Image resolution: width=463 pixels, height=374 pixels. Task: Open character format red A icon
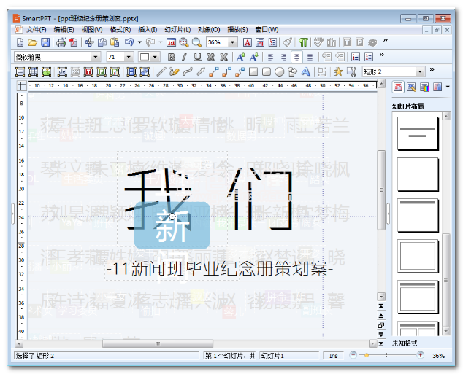pyautogui.click(x=247, y=42)
